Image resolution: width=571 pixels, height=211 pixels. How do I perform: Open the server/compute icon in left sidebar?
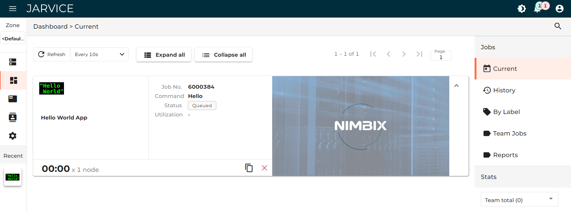[13, 62]
